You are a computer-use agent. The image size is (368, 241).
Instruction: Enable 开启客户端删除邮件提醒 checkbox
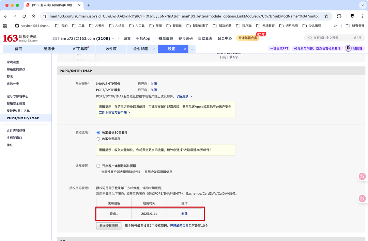point(98,166)
